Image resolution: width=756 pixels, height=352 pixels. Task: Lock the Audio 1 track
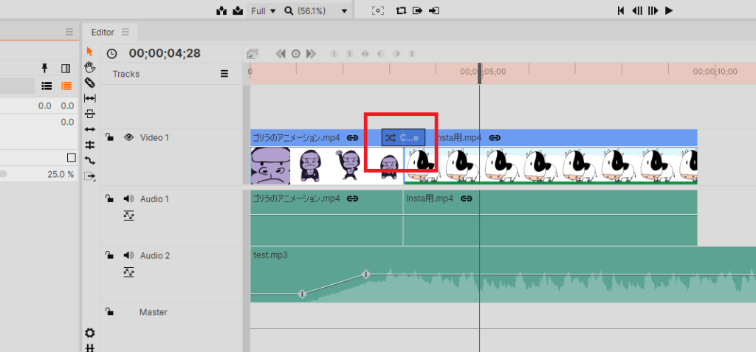[110, 199]
